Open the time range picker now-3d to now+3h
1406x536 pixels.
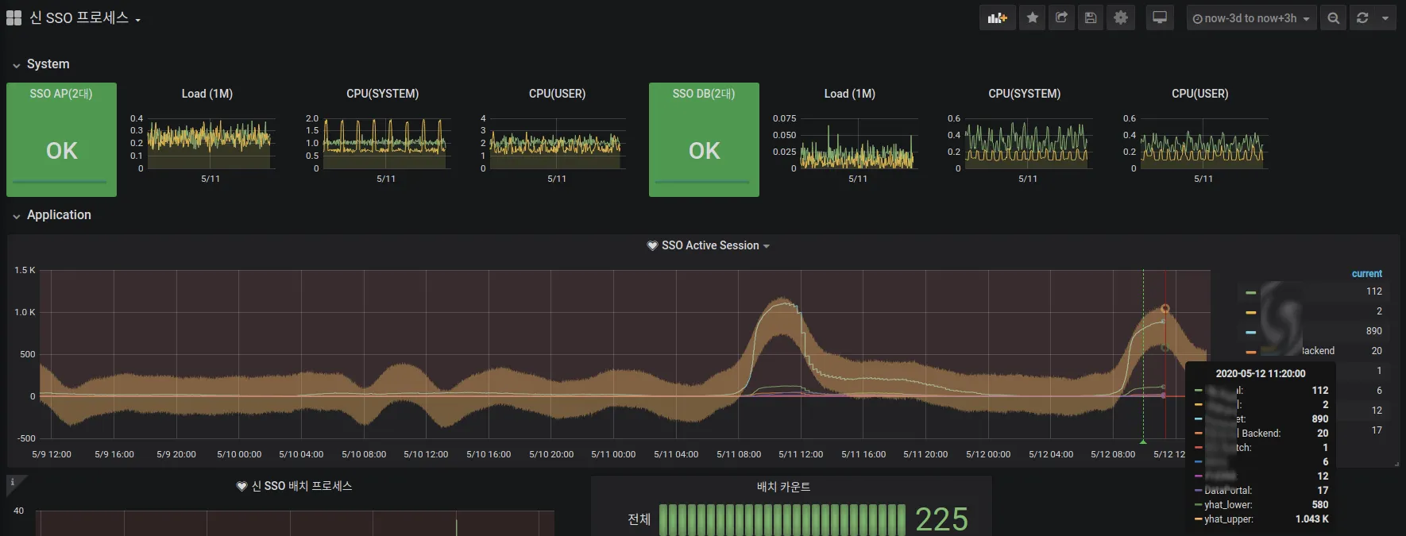(1251, 17)
